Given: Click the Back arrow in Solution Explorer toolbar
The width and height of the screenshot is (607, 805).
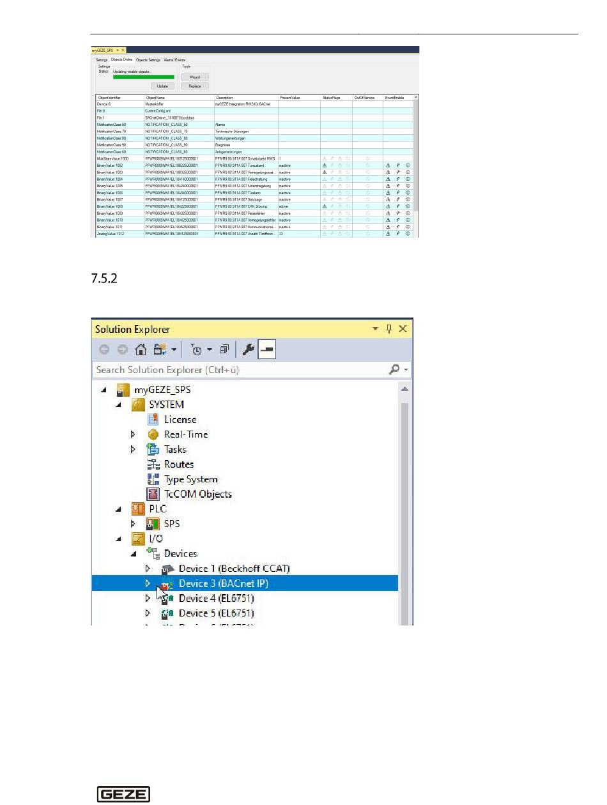Looking at the screenshot, I should pyautogui.click(x=104, y=349).
